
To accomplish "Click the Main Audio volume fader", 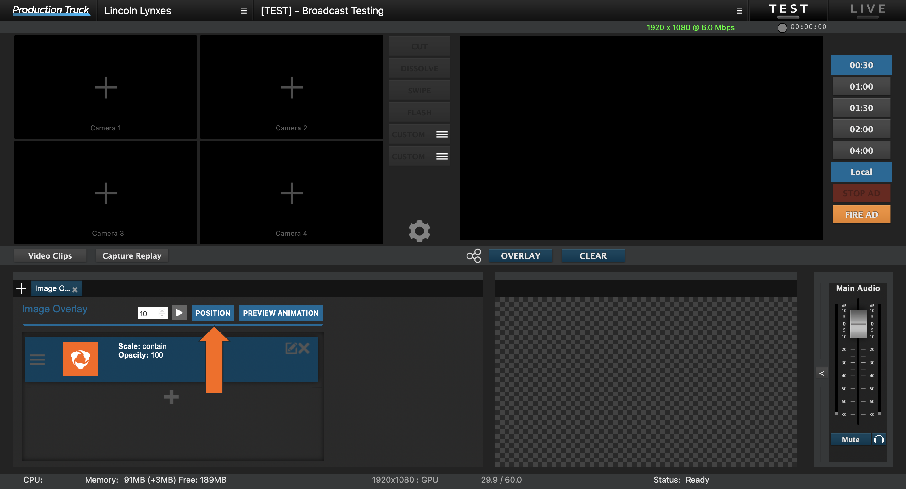I will click(x=858, y=324).
